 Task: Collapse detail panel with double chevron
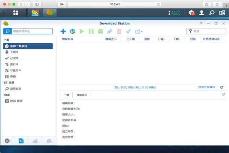tap(223, 94)
